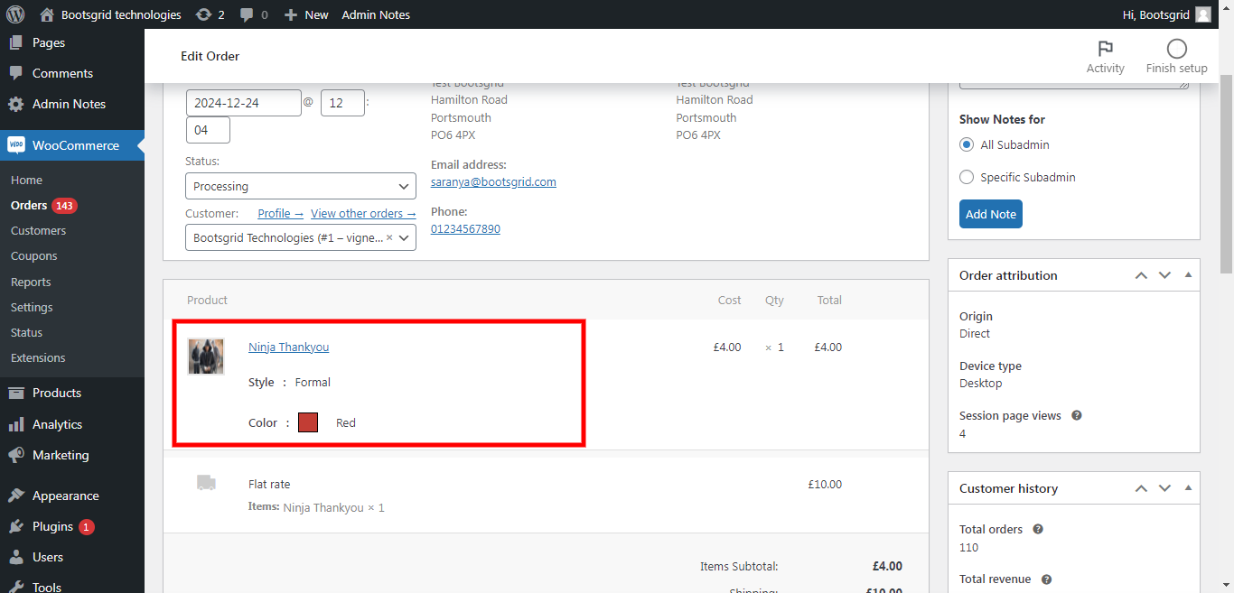Click the order date field 2024-12-24
Screen dimensions: 1234x593
tap(244, 103)
